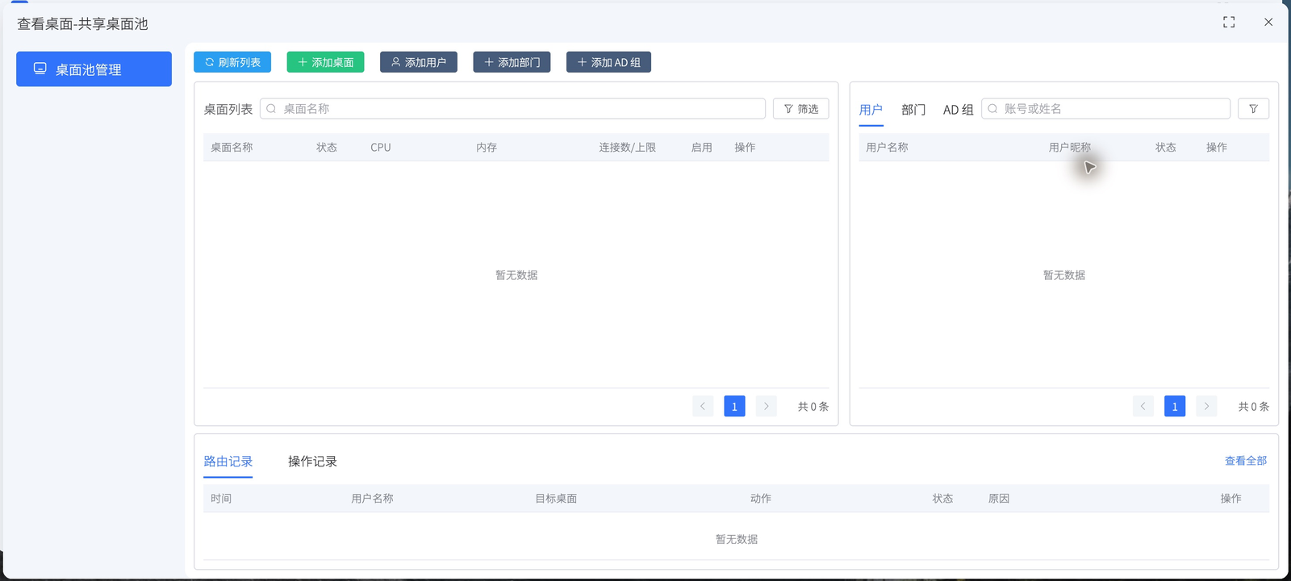Image resolution: width=1291 pixels, height=581 pixels.
Task: Switch to the 用户 tab
Action: click(x=871, y=110)
